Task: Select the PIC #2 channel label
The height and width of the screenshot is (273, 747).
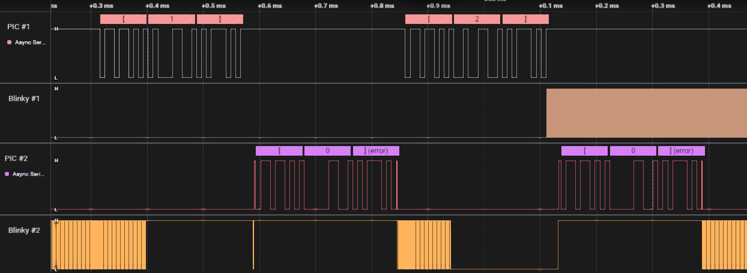Action: click(x=18, y=159)
